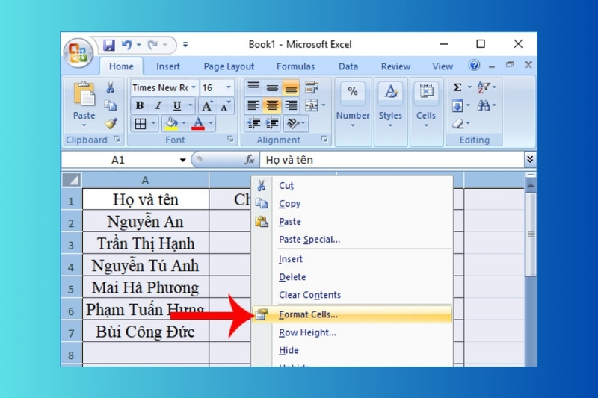This screenshot has height=398, width=598.
Task: Switch to the Review tab
Action: (395, 66)
